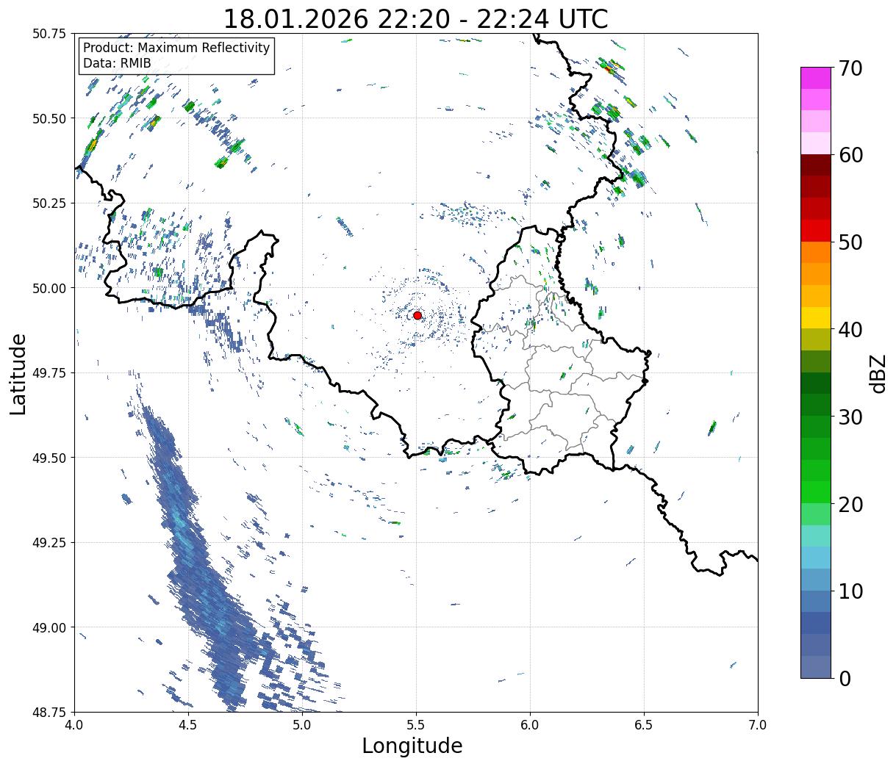Image resolution: width=896 pixels, height=764 pixels.
Task: Click the 50.00 latitude tick label
Action: (x=49, y=288)
